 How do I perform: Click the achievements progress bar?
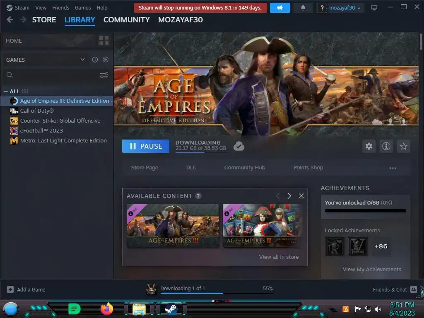click(366, 211)
